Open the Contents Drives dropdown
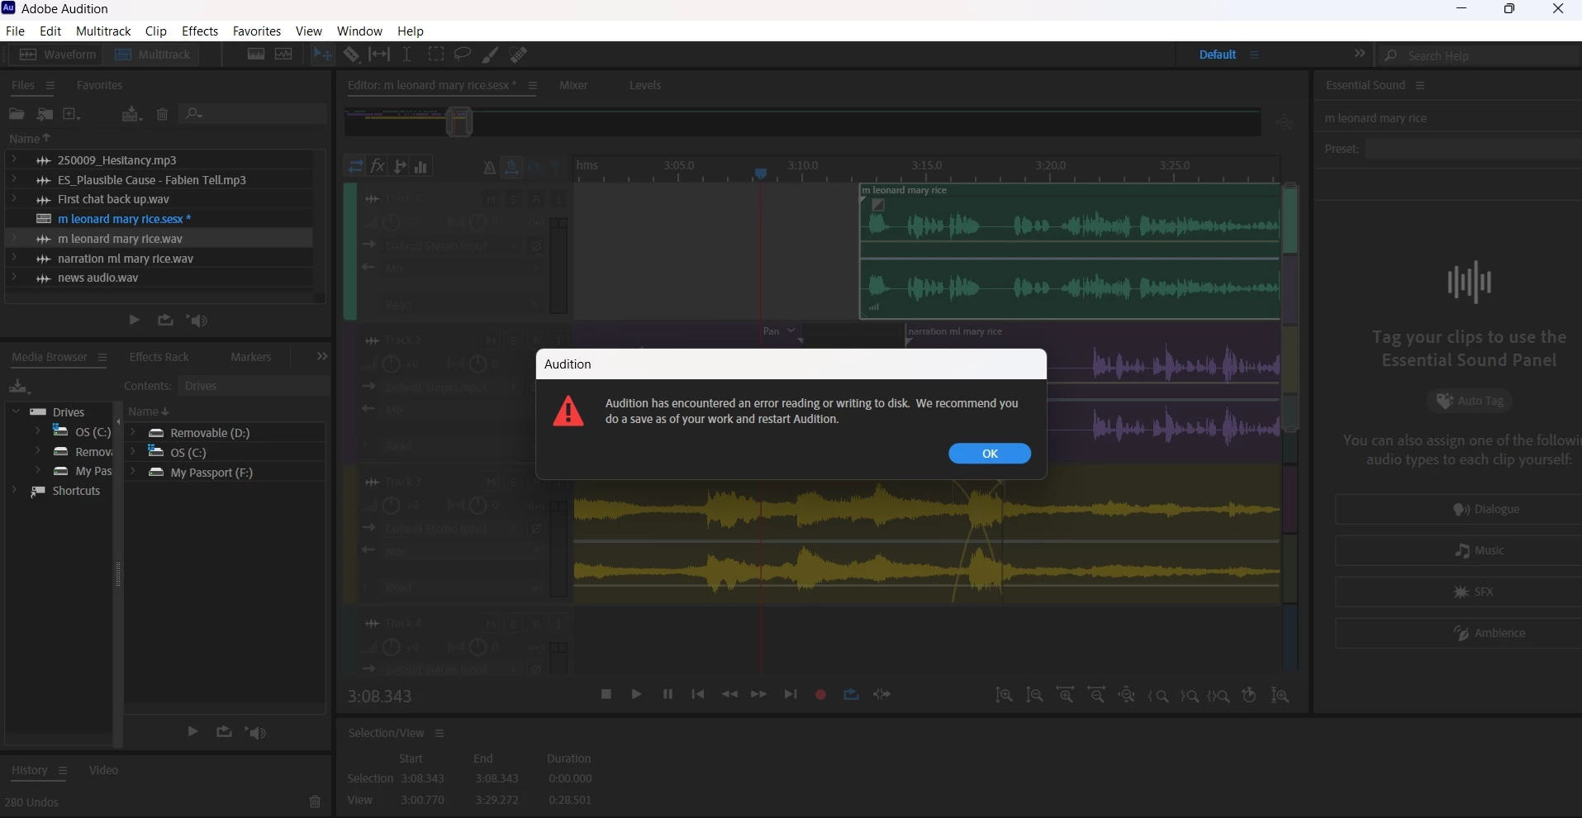Screen dimensions: 1582x818 click(x=254, y=386)
